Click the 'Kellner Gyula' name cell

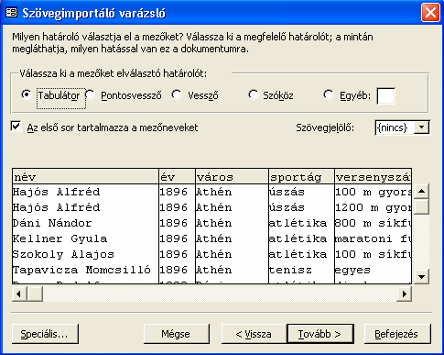[x=85, y=239]
